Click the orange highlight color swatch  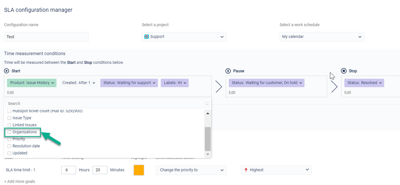coord(139,170)
